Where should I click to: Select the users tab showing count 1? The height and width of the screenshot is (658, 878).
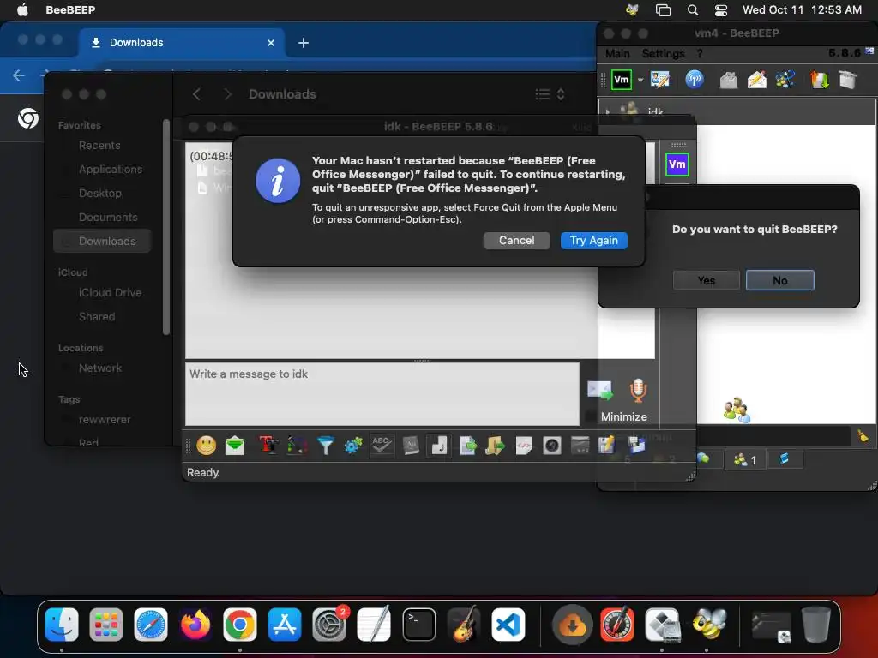click(745, 460)
